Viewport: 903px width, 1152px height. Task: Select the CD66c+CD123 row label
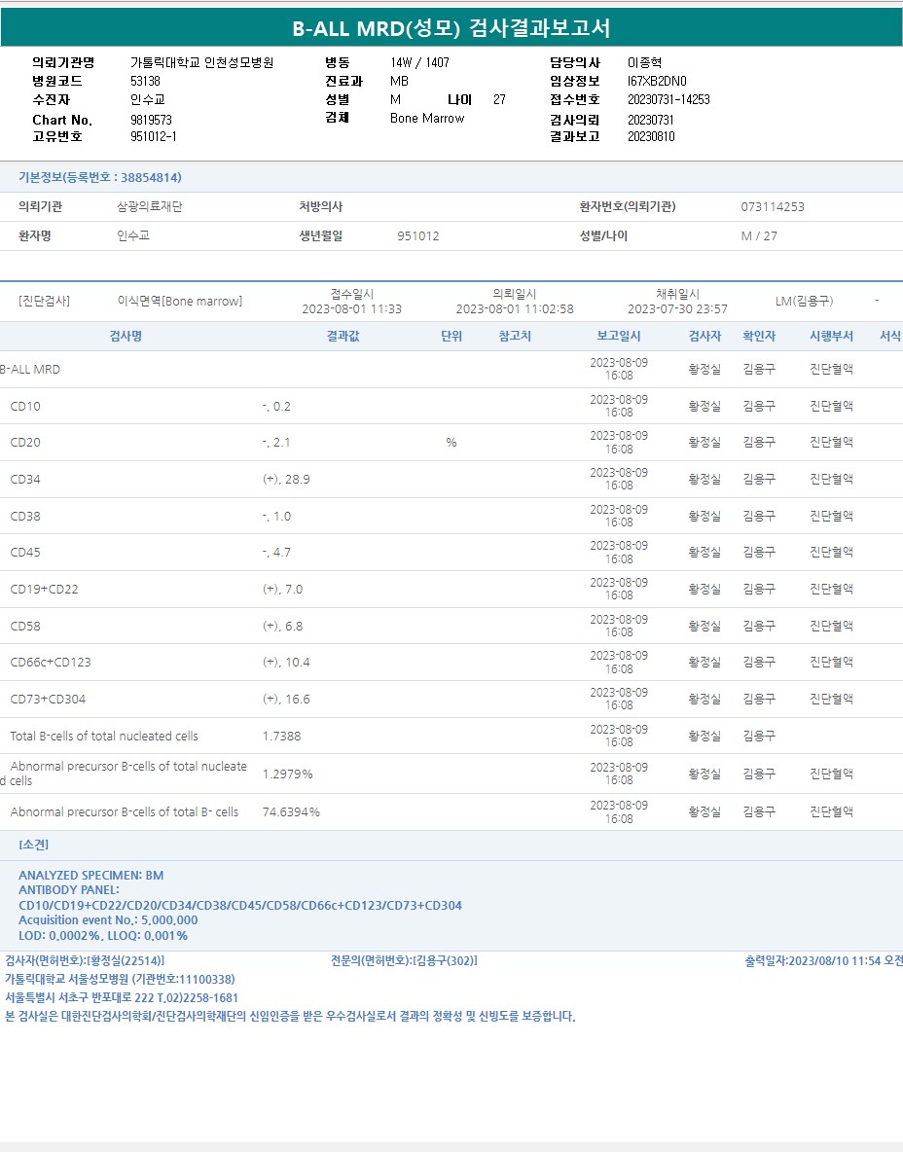click(x=51, y=663)
